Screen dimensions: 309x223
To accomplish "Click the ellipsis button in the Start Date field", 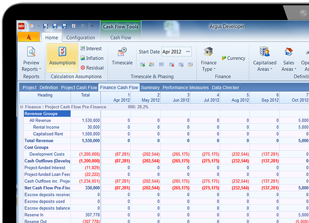I will pos(188,51).
